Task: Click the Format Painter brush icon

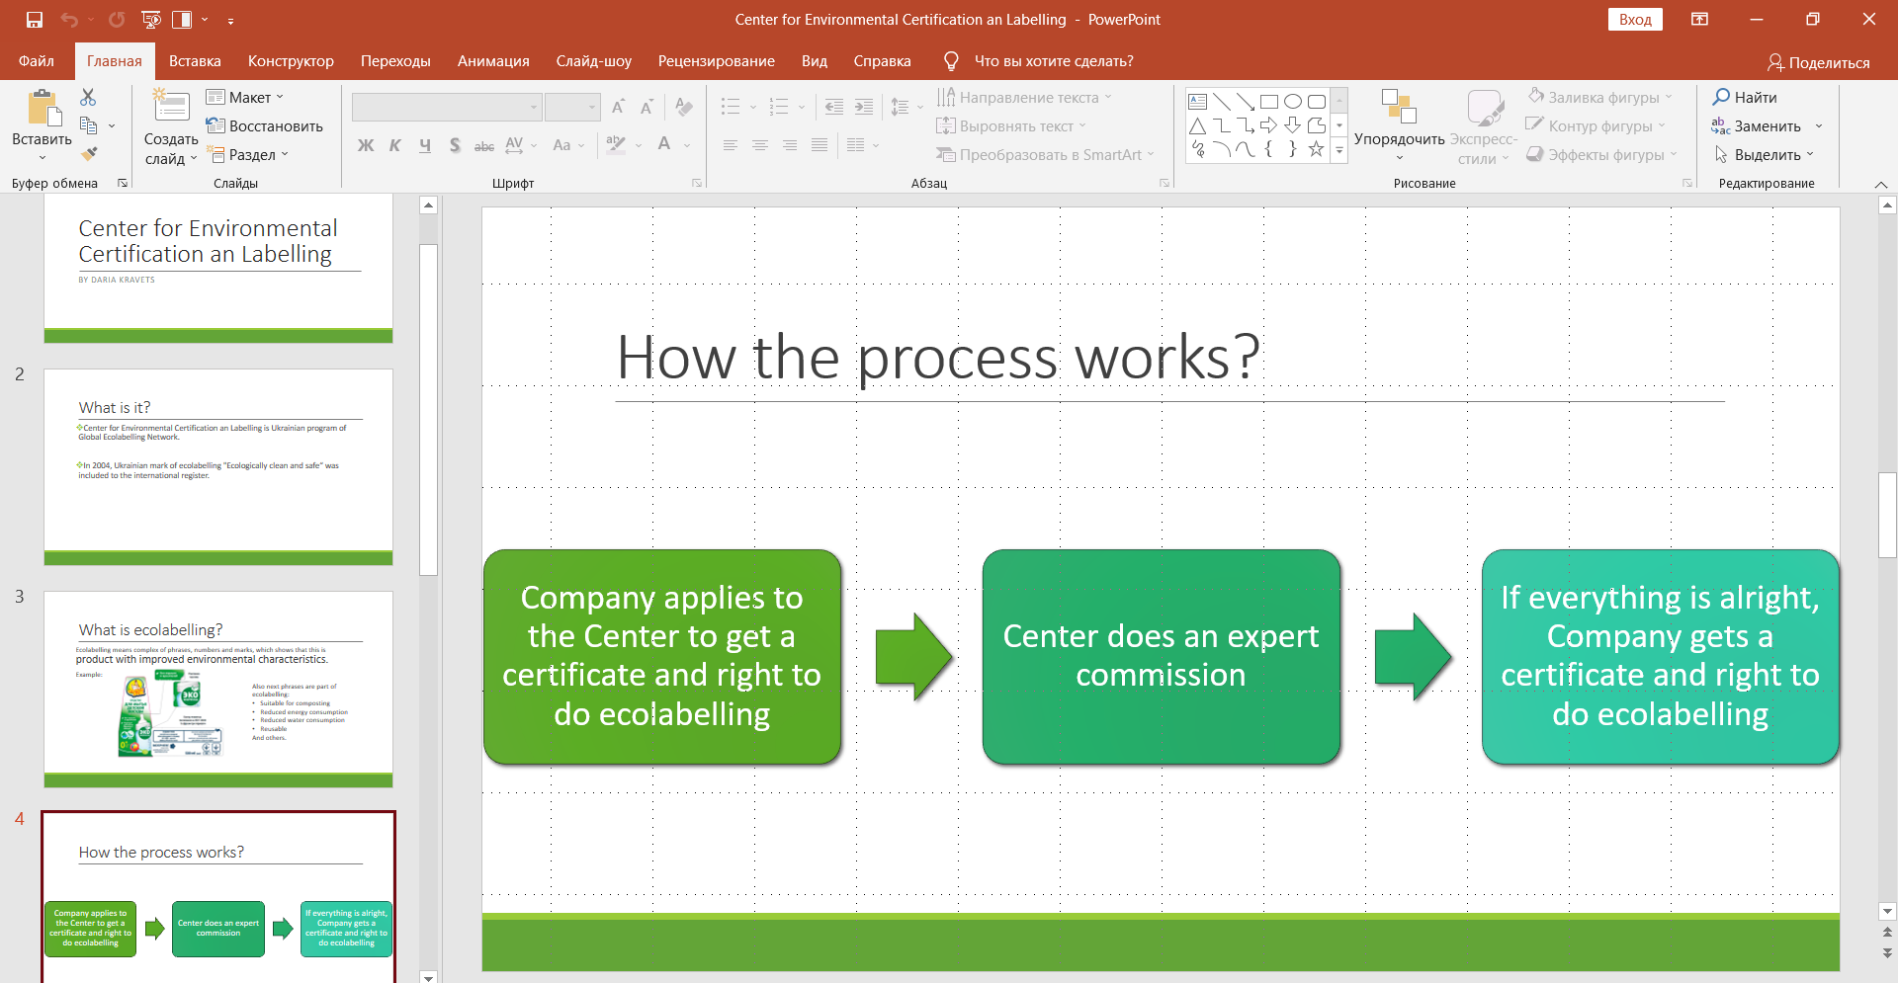Action: point(89,153)
